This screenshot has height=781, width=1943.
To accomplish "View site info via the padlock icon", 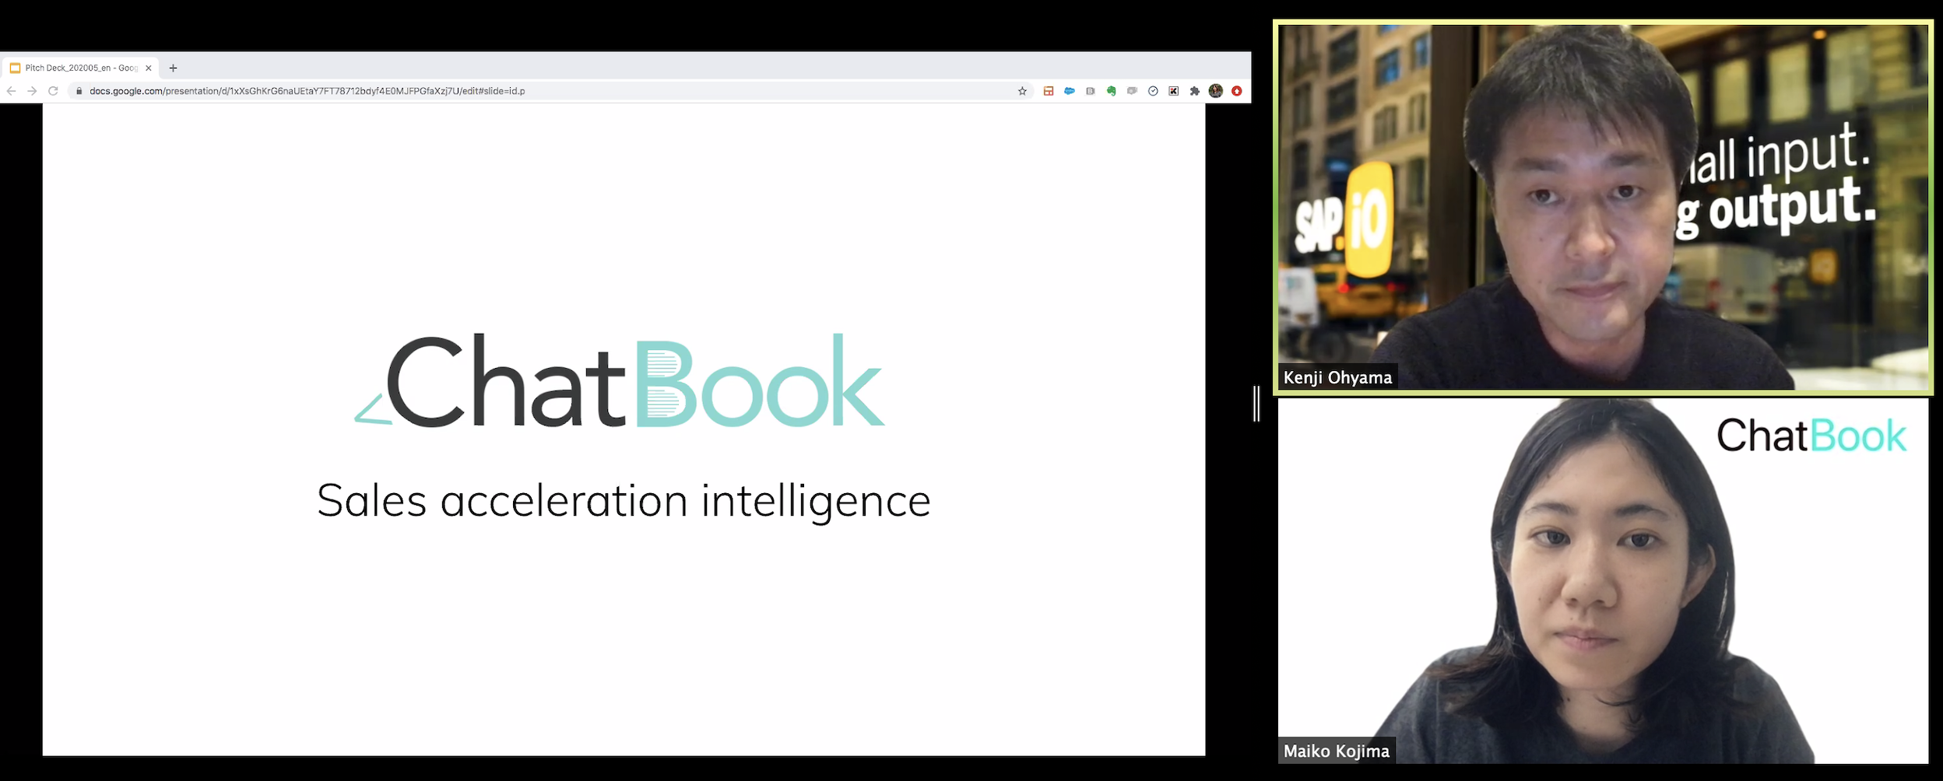I will [x=79, y=91].
